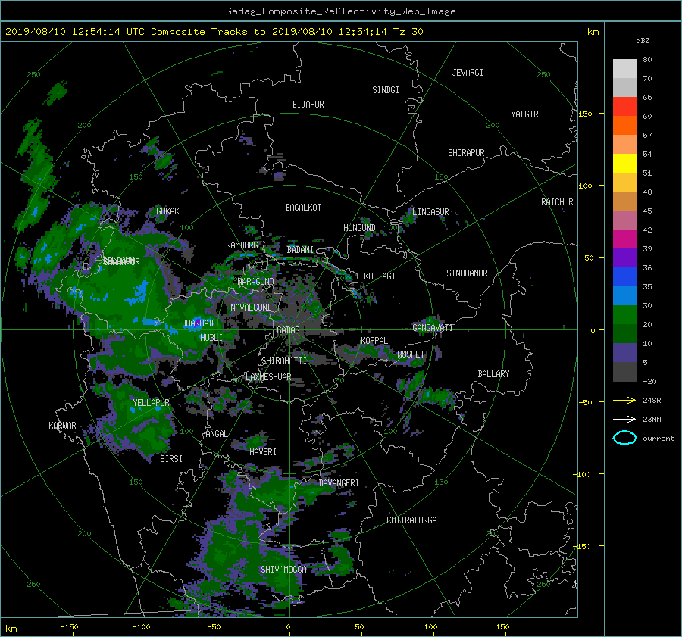Click the DHARWAD city label
This screenshot has height=637, width=682.
(198, 323)
